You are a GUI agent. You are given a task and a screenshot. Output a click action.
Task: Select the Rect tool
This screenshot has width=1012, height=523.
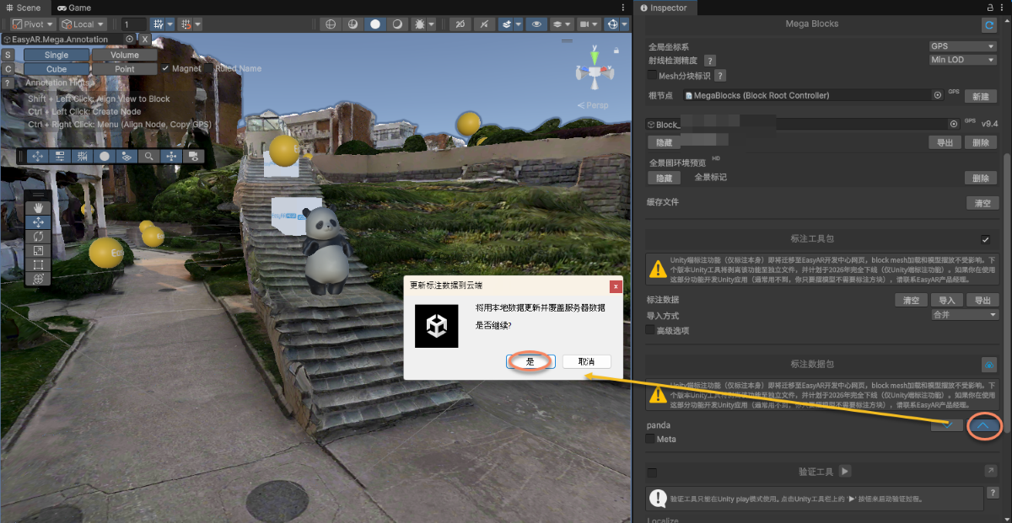(x=38, y=265)
